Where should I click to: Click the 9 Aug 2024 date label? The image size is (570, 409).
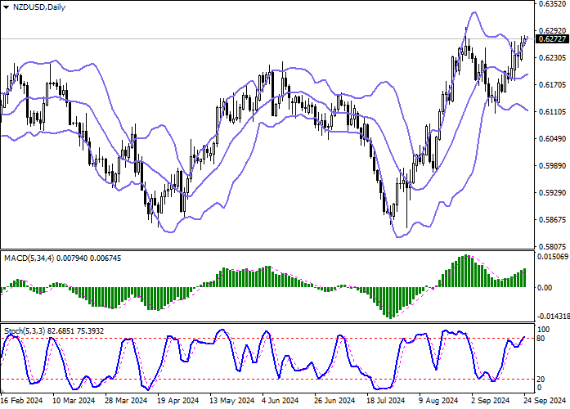click(438, 401)
